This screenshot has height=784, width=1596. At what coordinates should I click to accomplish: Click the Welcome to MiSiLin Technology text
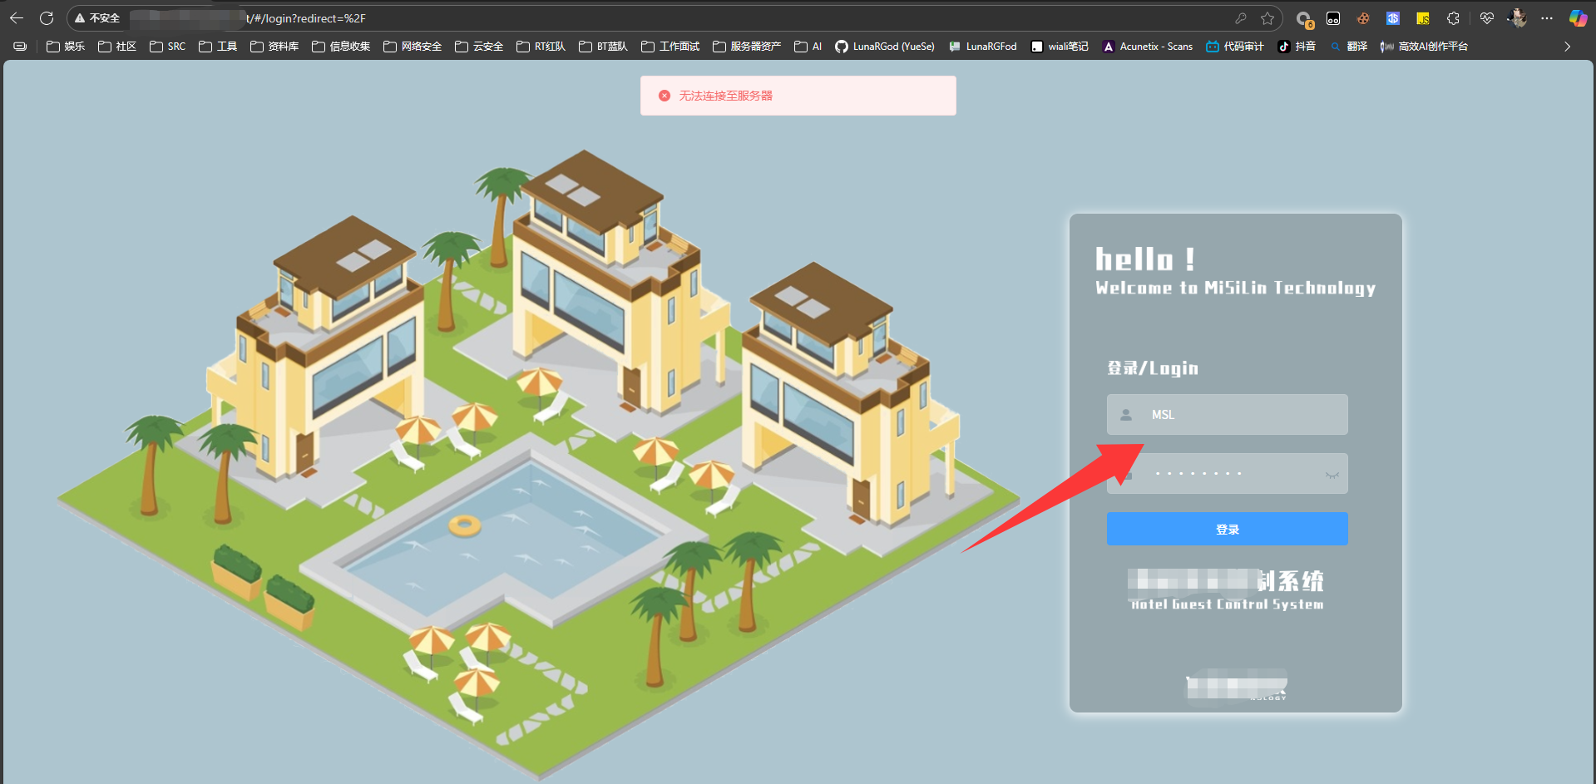click(x=1236, y=288)
